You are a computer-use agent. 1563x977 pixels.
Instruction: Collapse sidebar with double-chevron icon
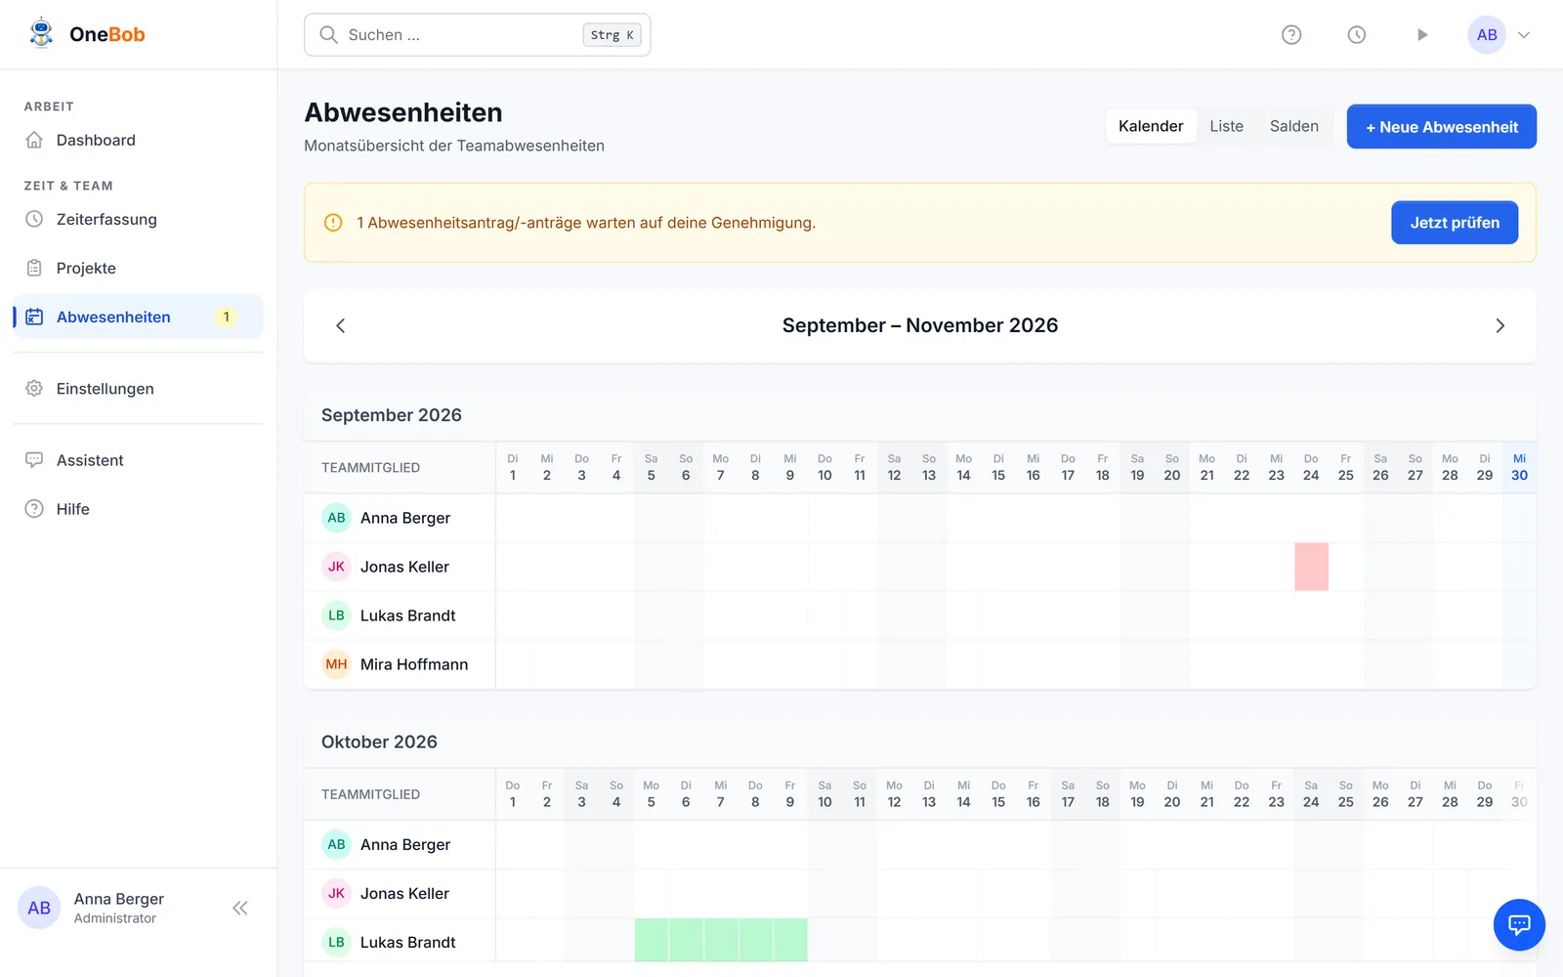(x=240, y=909)
